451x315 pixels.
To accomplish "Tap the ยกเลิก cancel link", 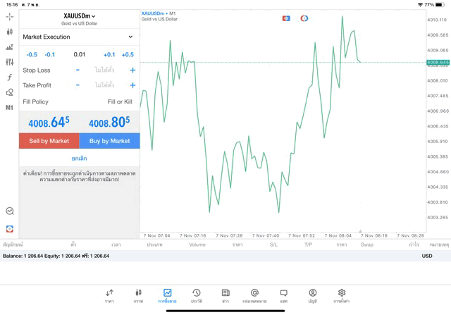I will tap(79, 159).
